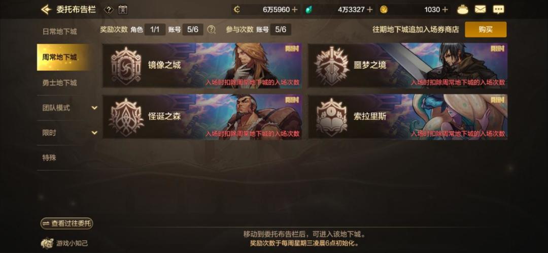Viewport: 548px width, 253px height.
Task: Click the 购买 button
Action: pyautogui.click(x=486, y=29)
